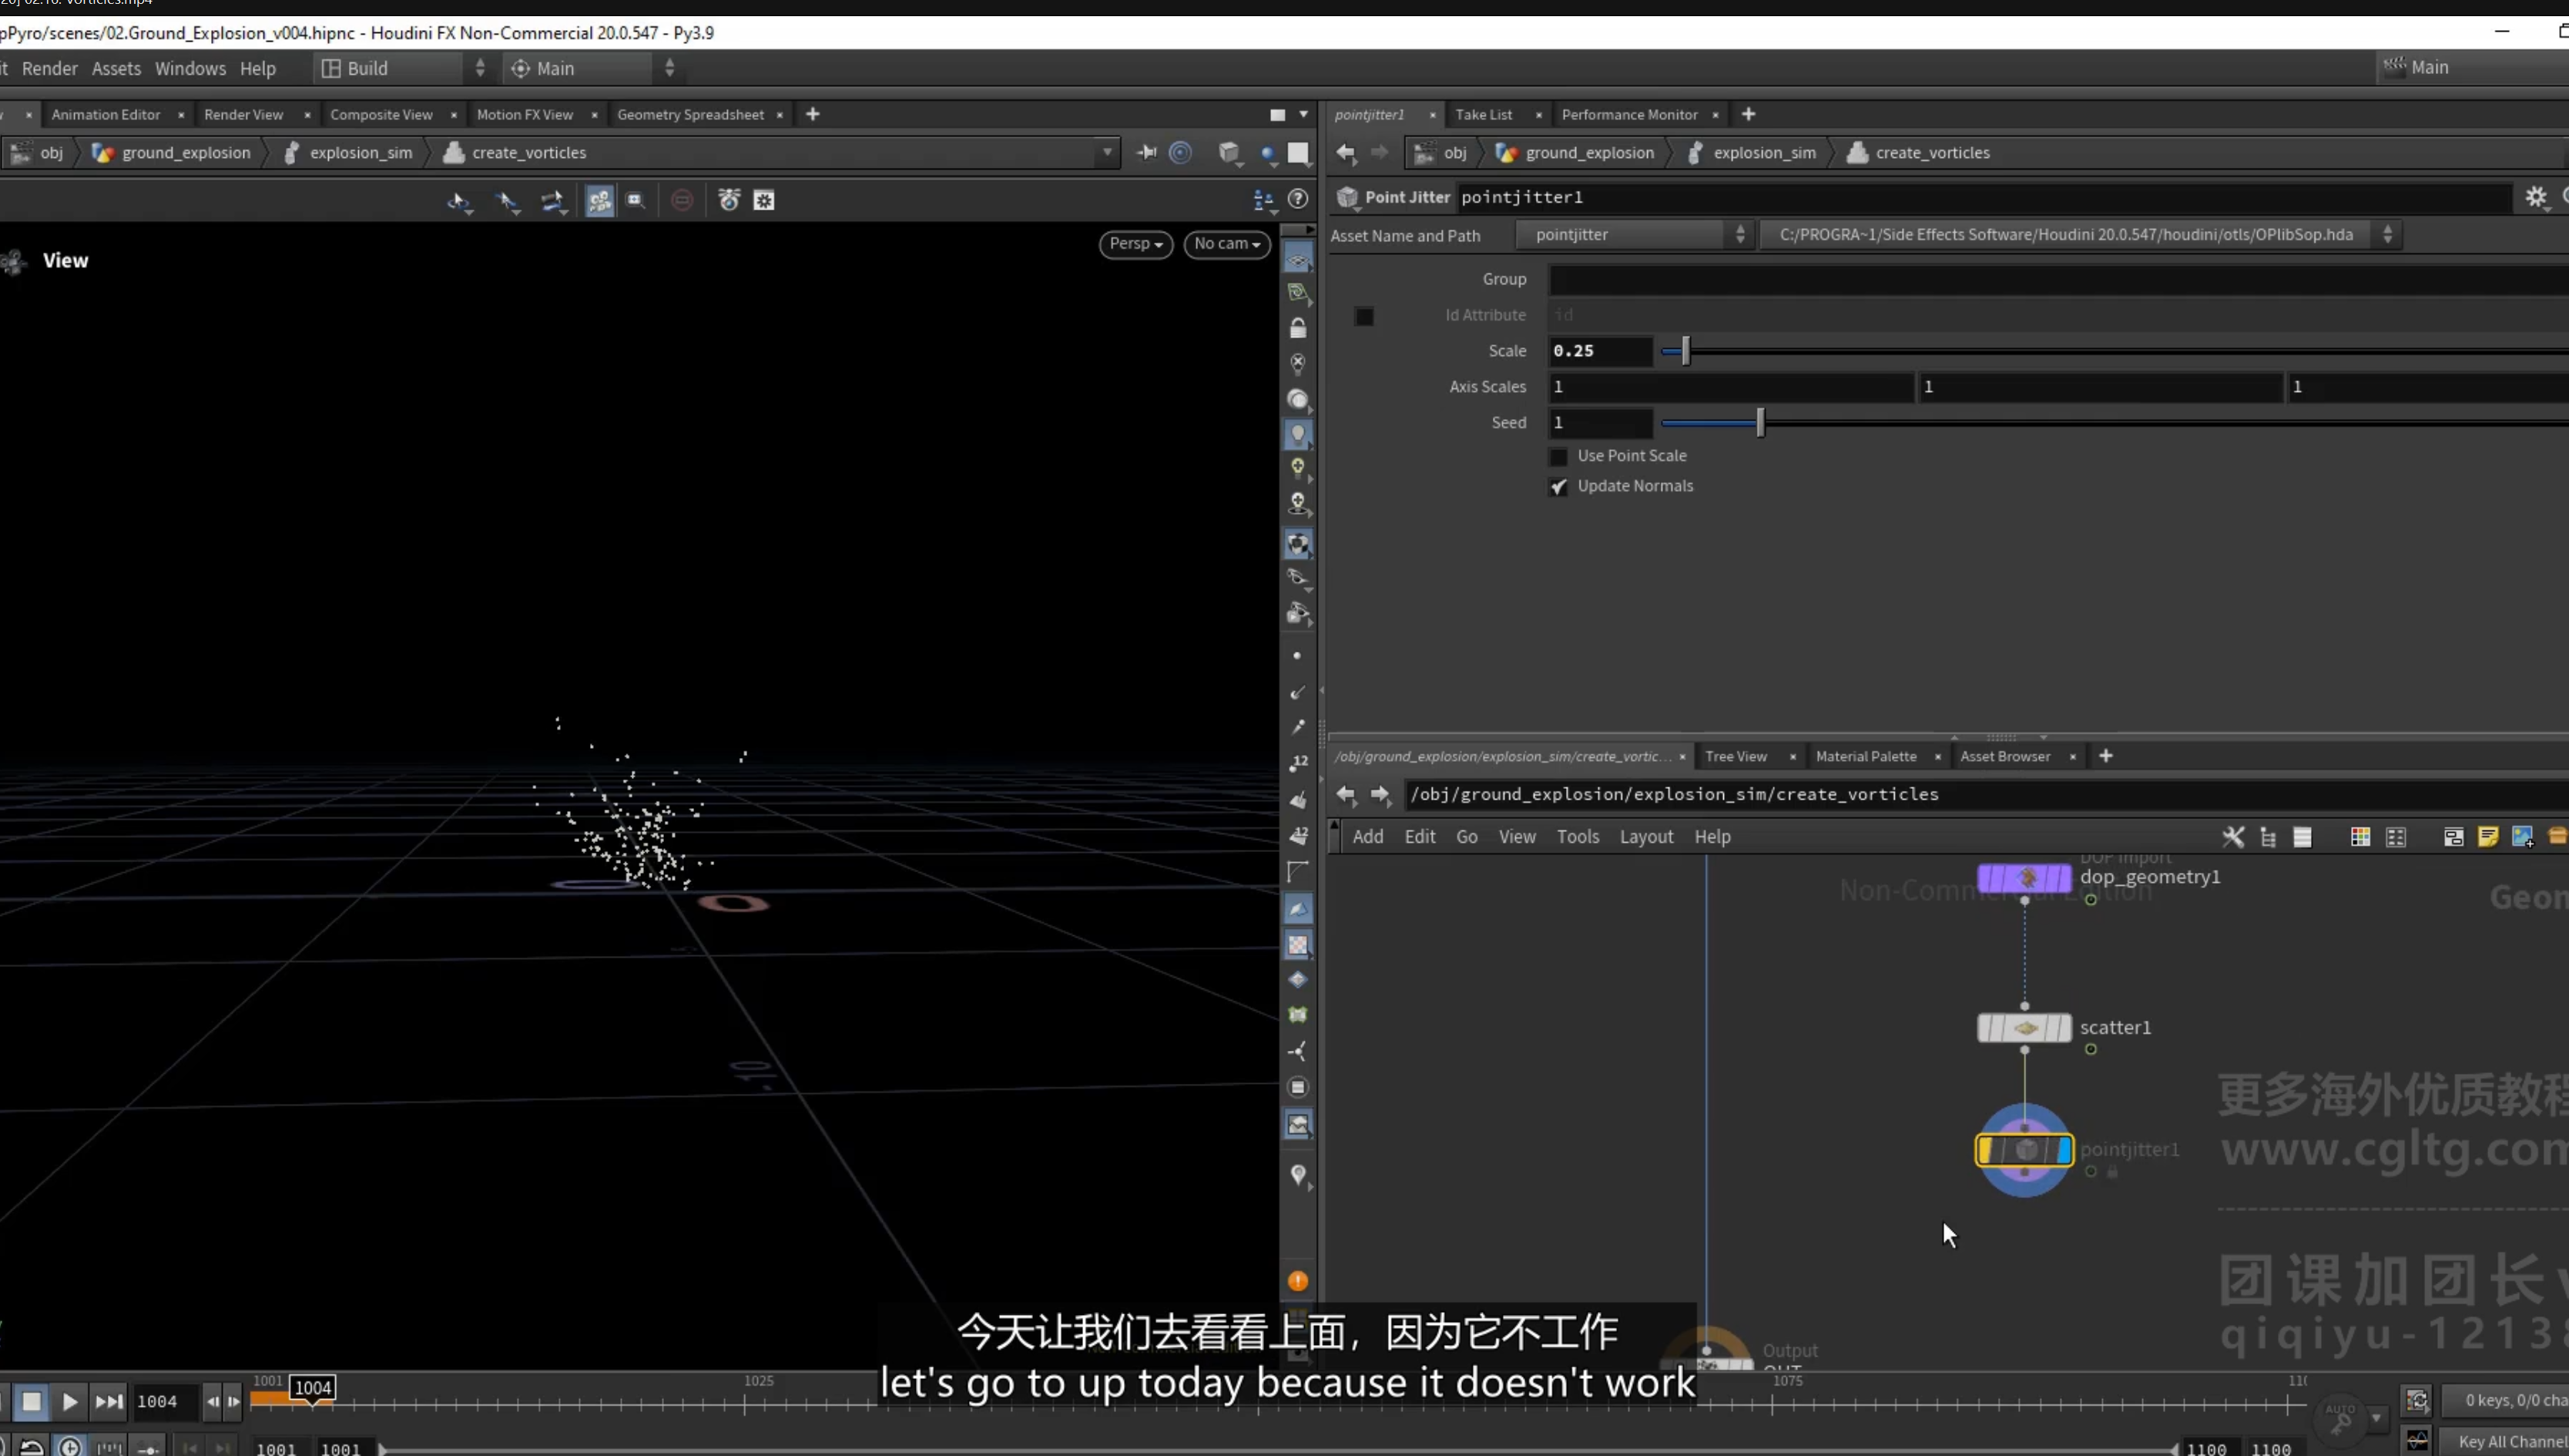The width and height of the screenshot is (2569, 1456).
Task: Click the scatter1 node in the network
Action: (2024, 1028)
